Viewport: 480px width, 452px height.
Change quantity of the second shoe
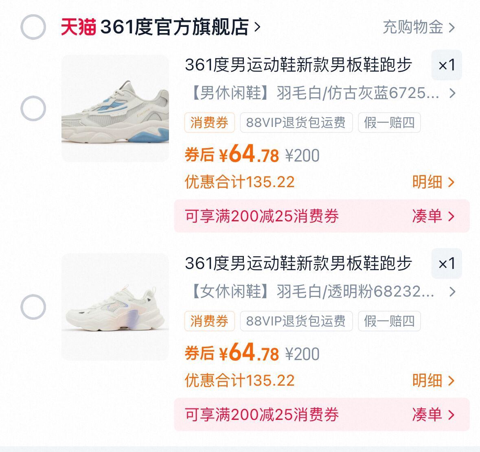click(x=447, y=264)
